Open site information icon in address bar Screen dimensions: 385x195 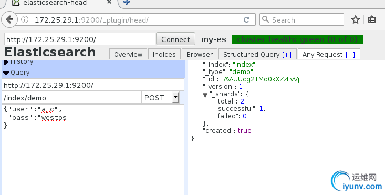(25, 19)
